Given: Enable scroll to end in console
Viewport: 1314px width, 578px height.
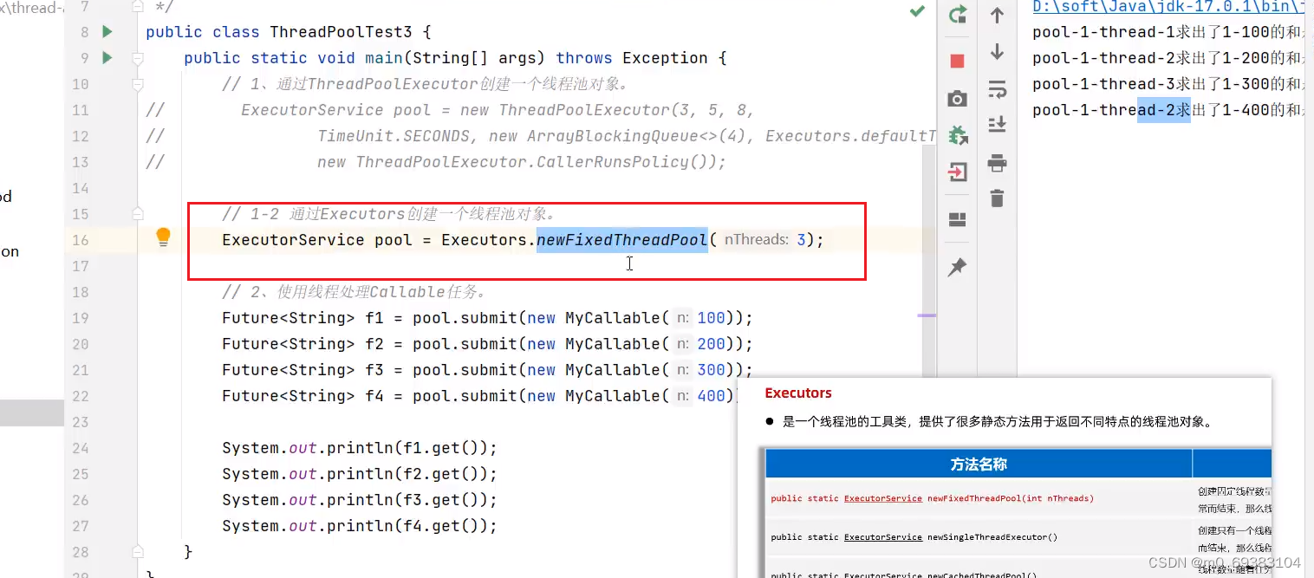Looking at the screenshot, I should pos(996,123).
